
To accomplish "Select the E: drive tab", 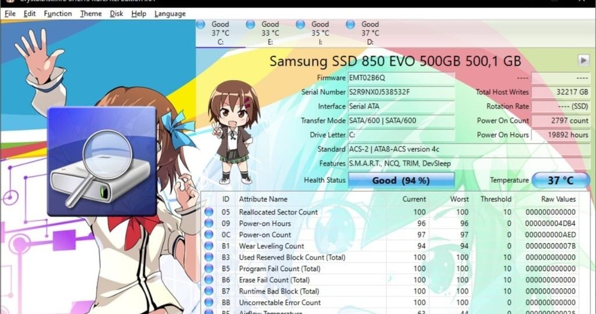I will [x=270, y=33].
